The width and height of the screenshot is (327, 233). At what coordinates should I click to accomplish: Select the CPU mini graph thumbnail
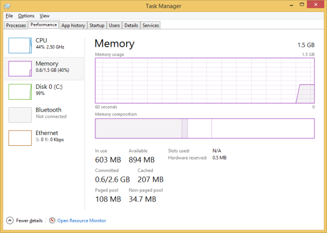point(20,45)
